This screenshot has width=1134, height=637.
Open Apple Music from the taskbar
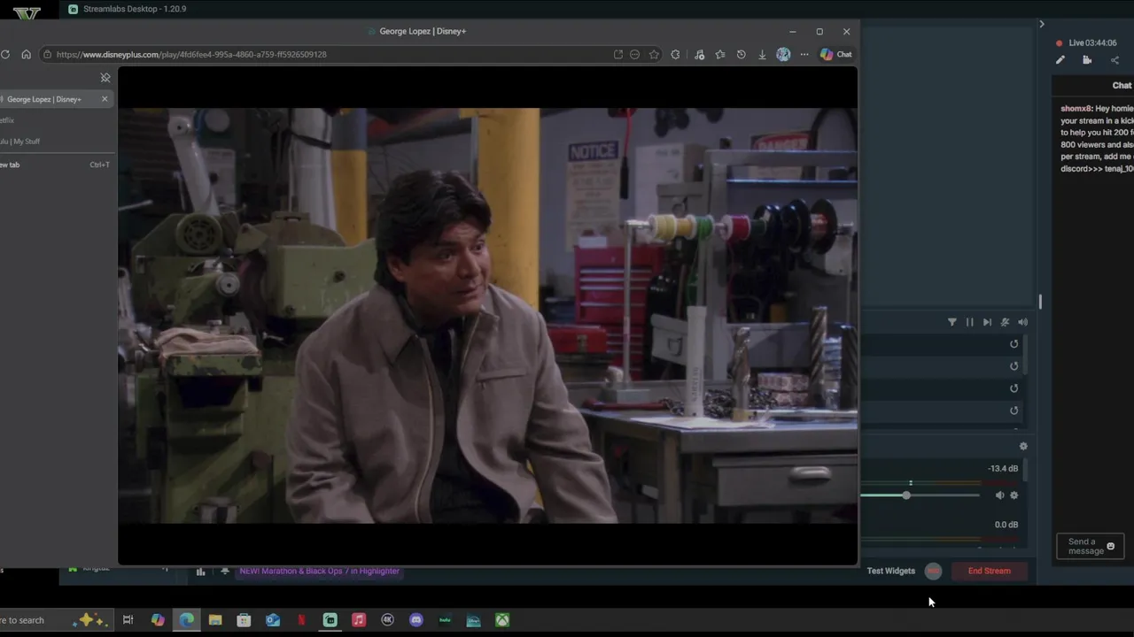click(359, 620)
